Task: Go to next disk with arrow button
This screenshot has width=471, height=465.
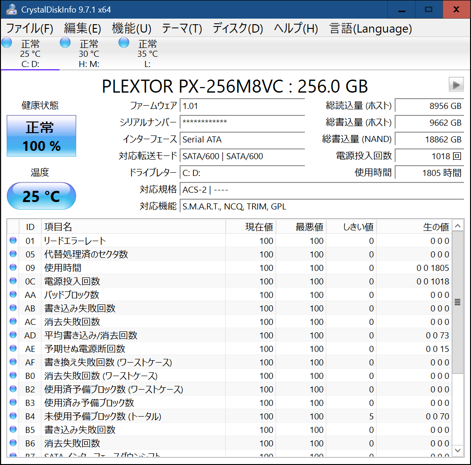Action: coord(456,85)
